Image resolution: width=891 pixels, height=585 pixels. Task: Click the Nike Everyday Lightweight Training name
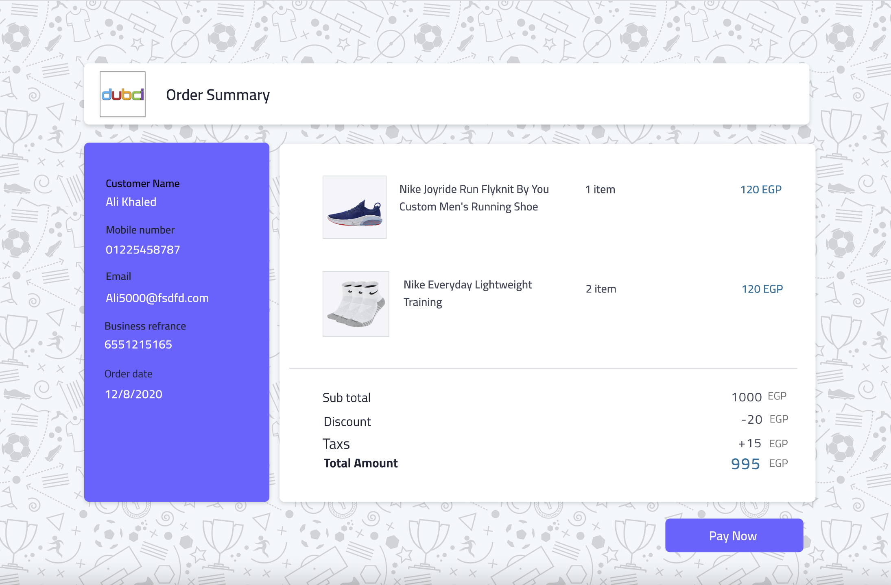pos(467,293)
